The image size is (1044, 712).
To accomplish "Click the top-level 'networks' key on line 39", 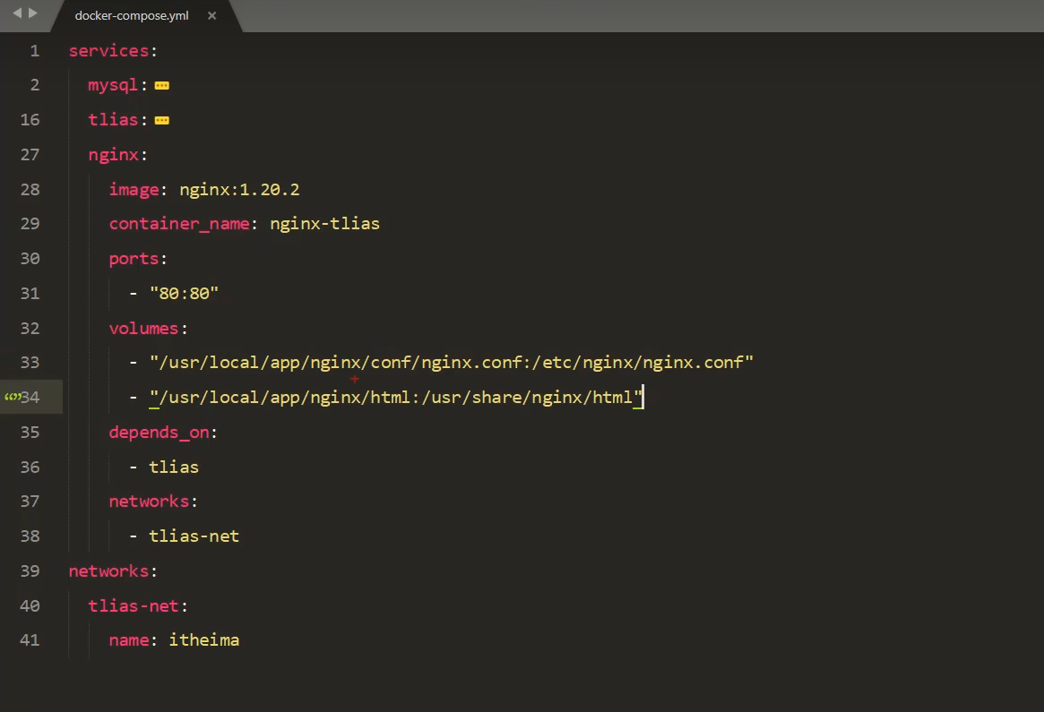I will [x=108, y=571].
